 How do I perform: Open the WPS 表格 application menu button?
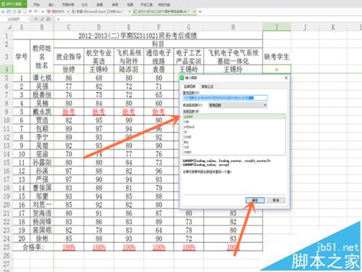[13, 4]
